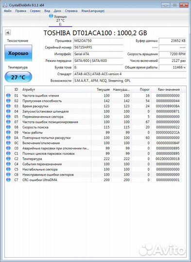Click the Прошивка firmware field MS2OA750
191x262 pixels.
(x=98, y=41)
